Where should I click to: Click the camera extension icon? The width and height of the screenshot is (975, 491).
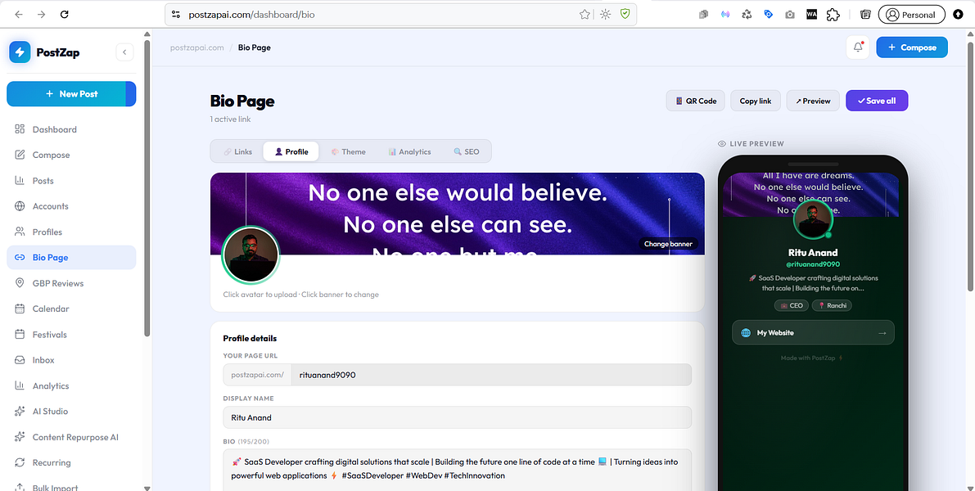point(790,14)
